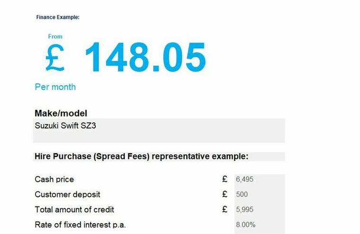The image size is (360, 234).
Task: Select the 500 customer deposit field
Action: 259,194
